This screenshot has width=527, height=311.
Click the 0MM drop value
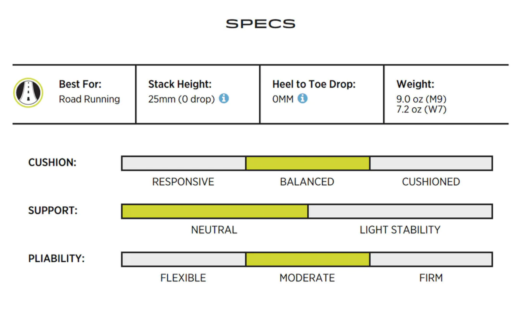(283, 99)
